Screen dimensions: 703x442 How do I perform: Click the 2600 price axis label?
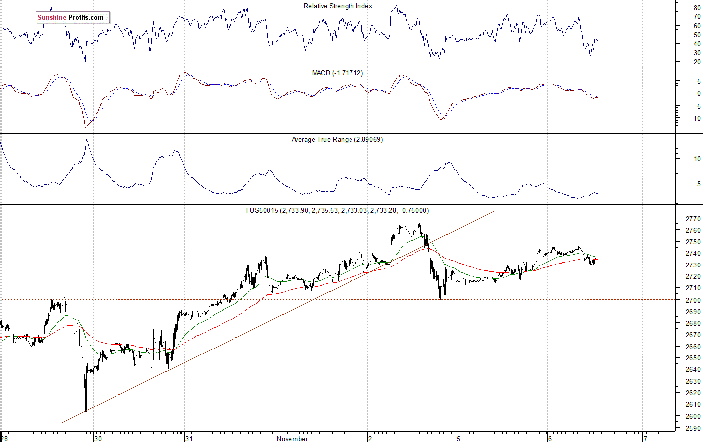(x=693, y=417)
